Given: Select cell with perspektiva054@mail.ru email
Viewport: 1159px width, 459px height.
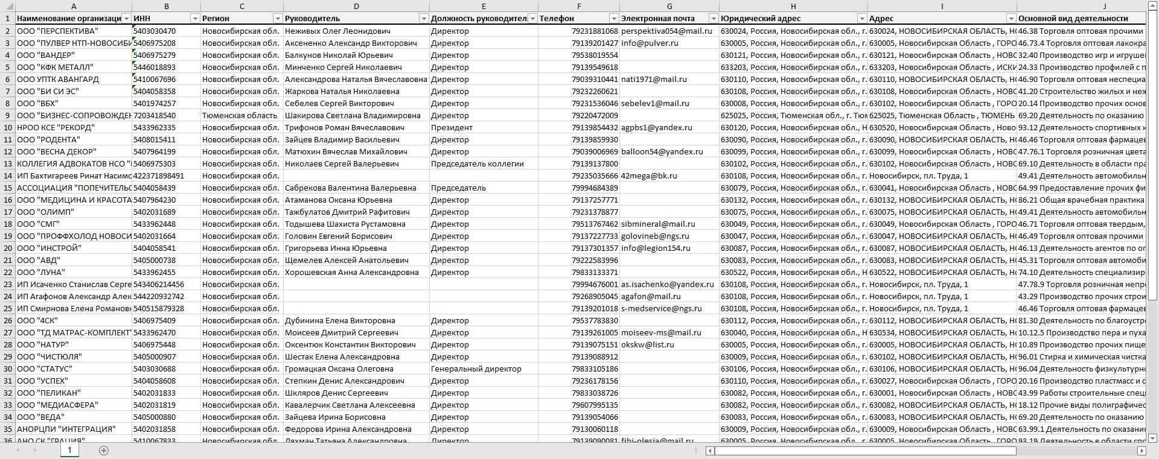Looking at the screenshot, I should [x=669, y=31].
